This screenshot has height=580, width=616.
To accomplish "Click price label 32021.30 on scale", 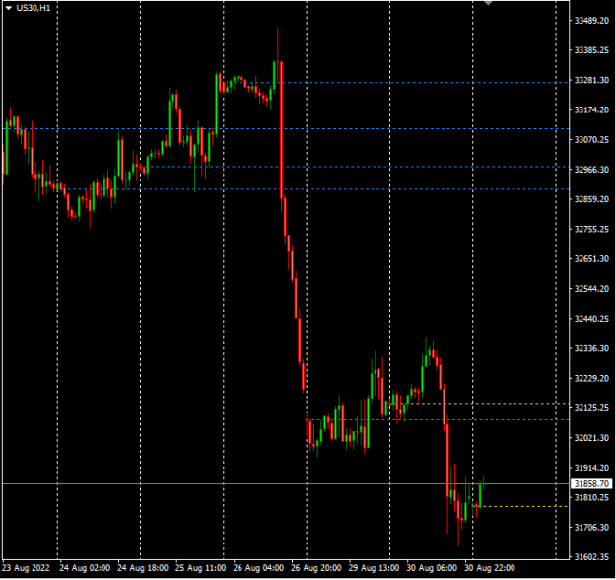I will point(591,438).
